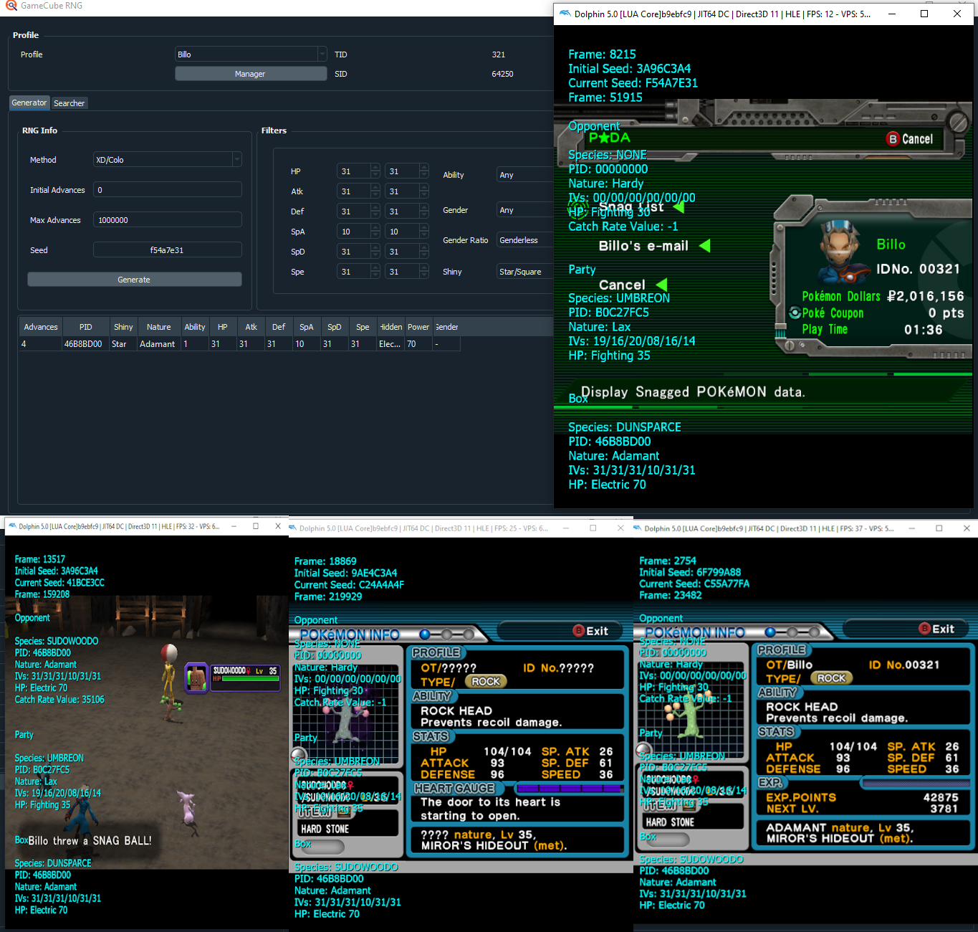Viewport: 978px width, 932px height.
Task: Click the Adamant nature cell in results
Action: click(x=159, y=344)
